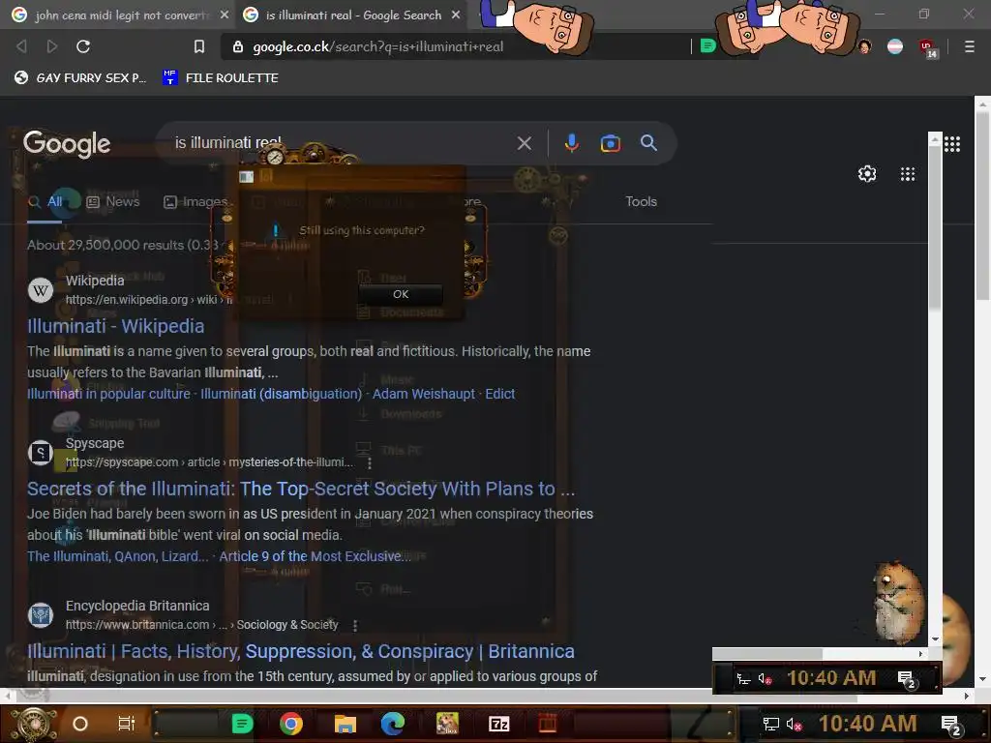Click the muted volume icon in bottom taskbar
This screenshot has height=743, width=991.
point(795,724)
